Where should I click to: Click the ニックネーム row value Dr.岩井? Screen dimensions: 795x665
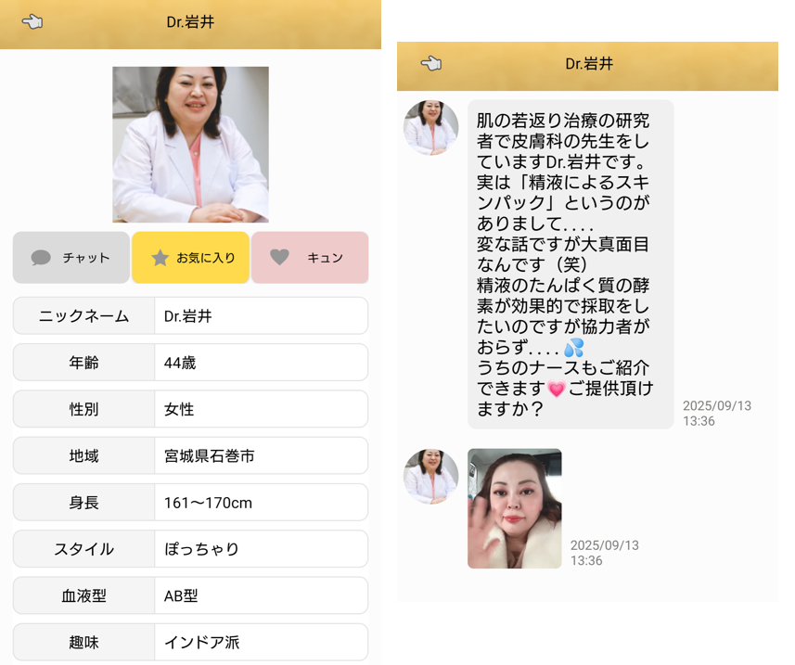tap(261, 316)
